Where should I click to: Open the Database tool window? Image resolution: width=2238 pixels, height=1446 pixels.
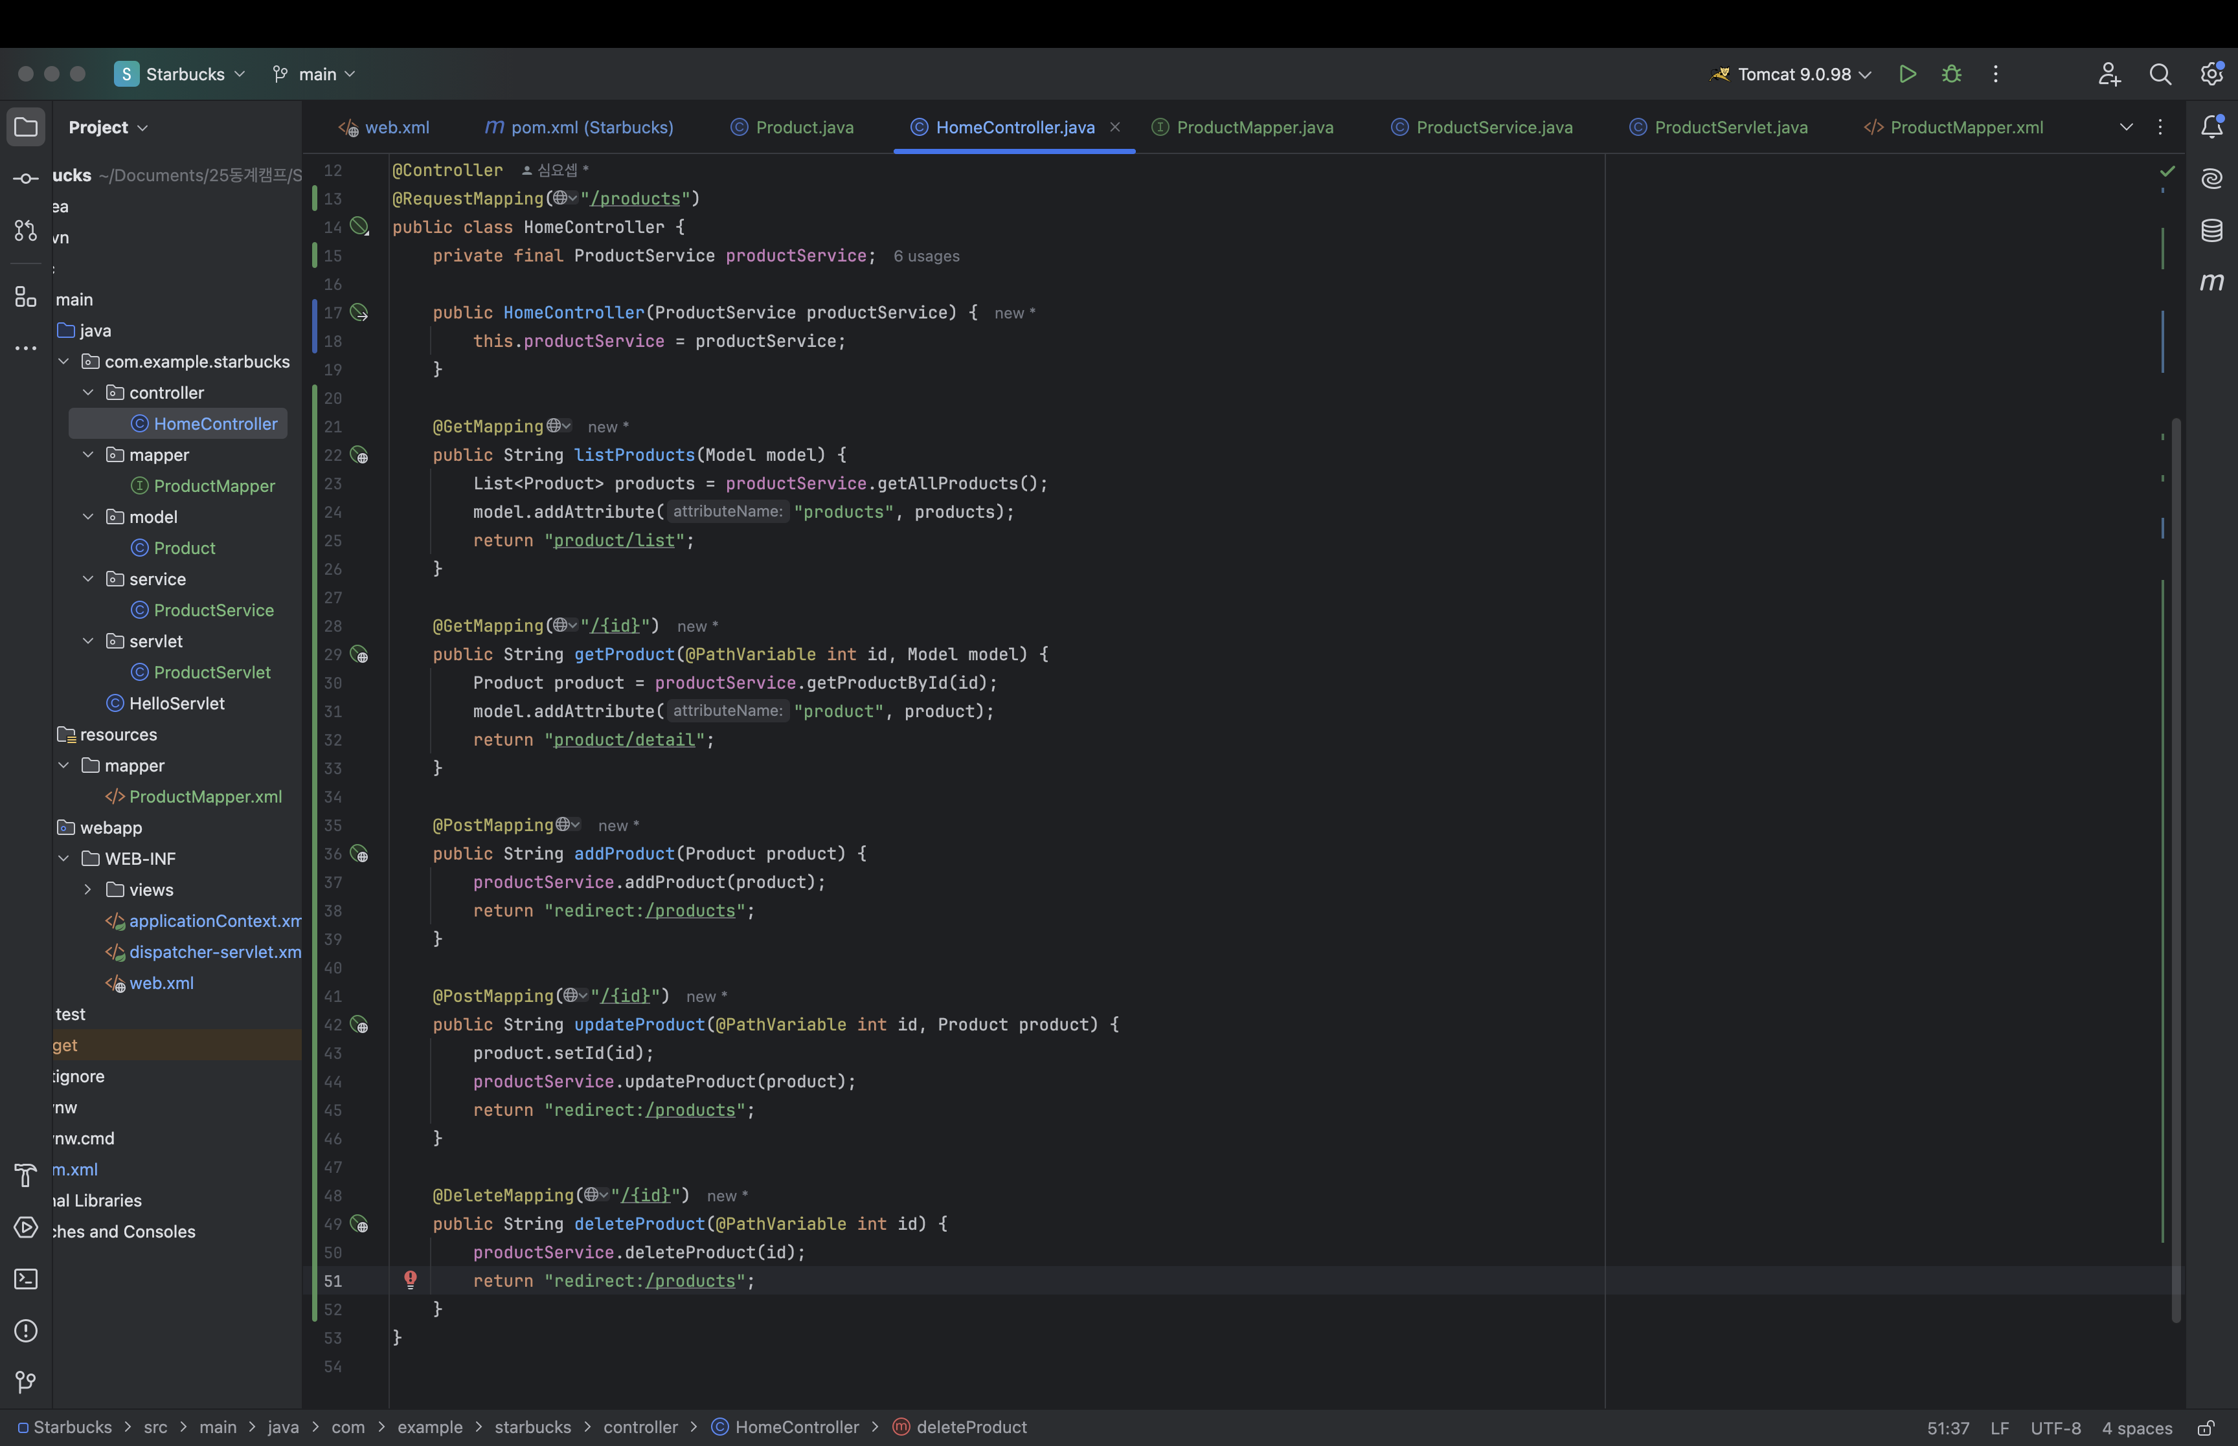2211,230
